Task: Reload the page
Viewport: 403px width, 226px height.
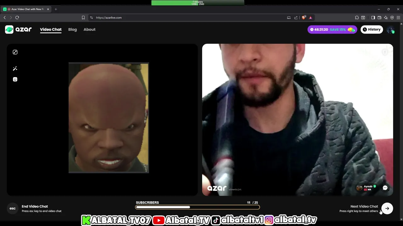Action: pyautogui.click(x=17, y=18)
